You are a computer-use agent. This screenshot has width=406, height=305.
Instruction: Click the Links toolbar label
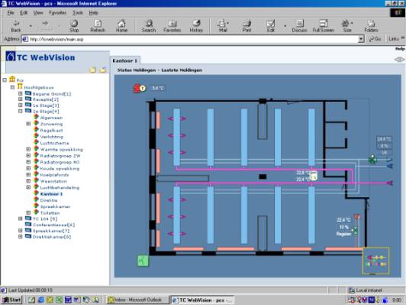click(x=394, y=39)
